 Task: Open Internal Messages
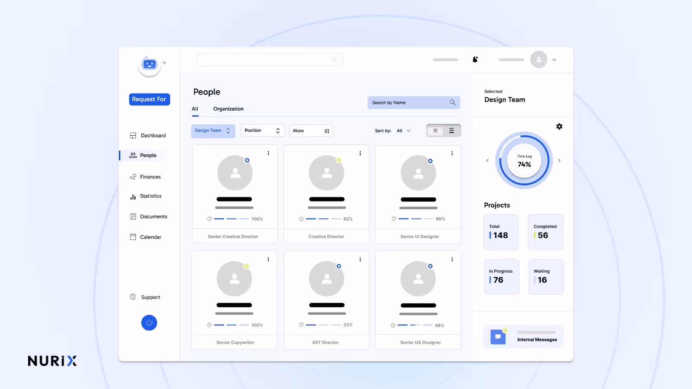click(x=523, y=337)
